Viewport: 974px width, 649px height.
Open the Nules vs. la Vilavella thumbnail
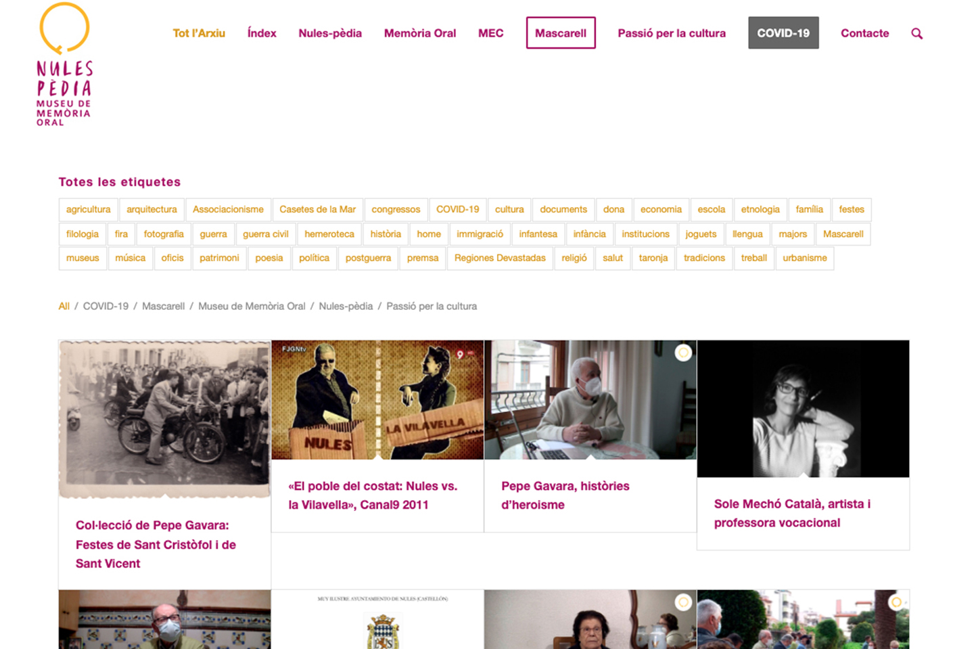coord(377,400)
